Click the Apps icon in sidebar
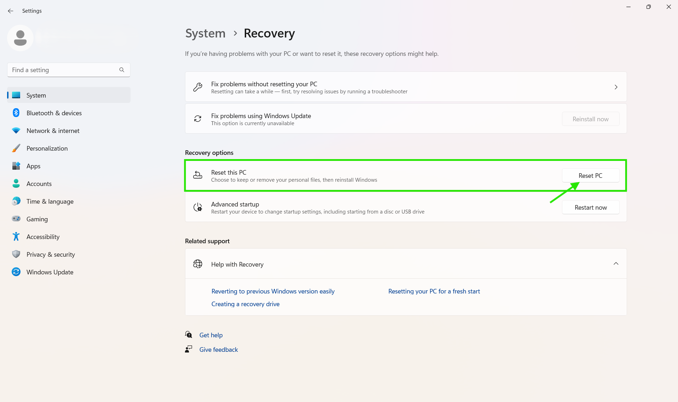This screenshot has height=402, width=678. (x=16, y=166)
